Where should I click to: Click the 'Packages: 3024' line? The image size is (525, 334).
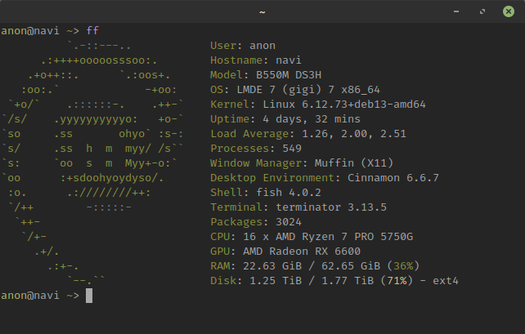coord(256,222)
